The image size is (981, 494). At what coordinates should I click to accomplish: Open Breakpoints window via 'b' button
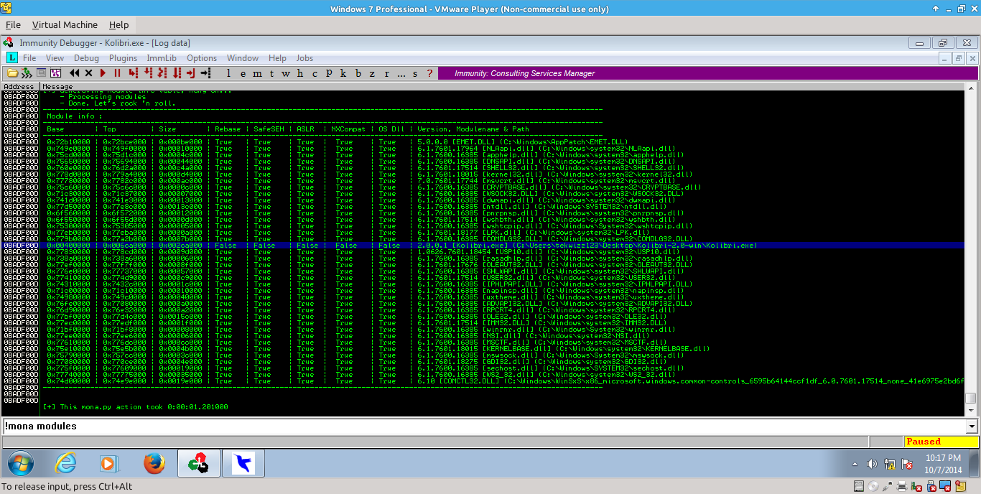point(358,73)
